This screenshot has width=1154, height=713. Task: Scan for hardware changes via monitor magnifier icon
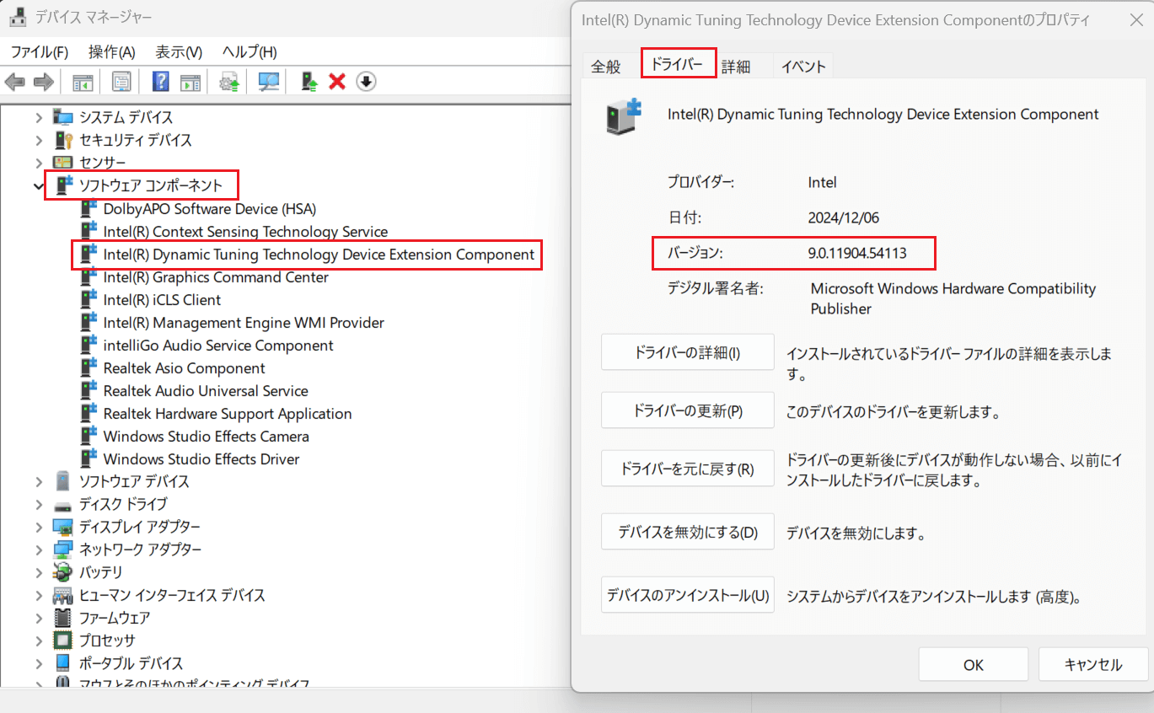point(269,82)
